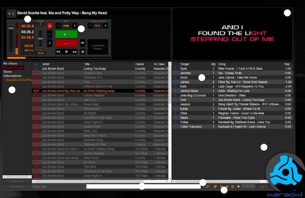The image size is (305, 198).
Task: Click the pcdj logo in the bottom toolbar
Action: tap(248, 186)
